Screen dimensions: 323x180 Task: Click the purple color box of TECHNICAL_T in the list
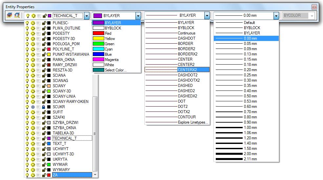tap(49, 138)
